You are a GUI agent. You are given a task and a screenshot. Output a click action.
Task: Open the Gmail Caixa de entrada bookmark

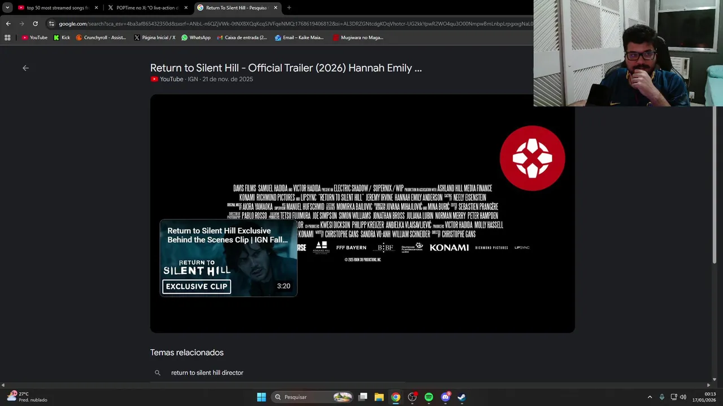[242, 38]
